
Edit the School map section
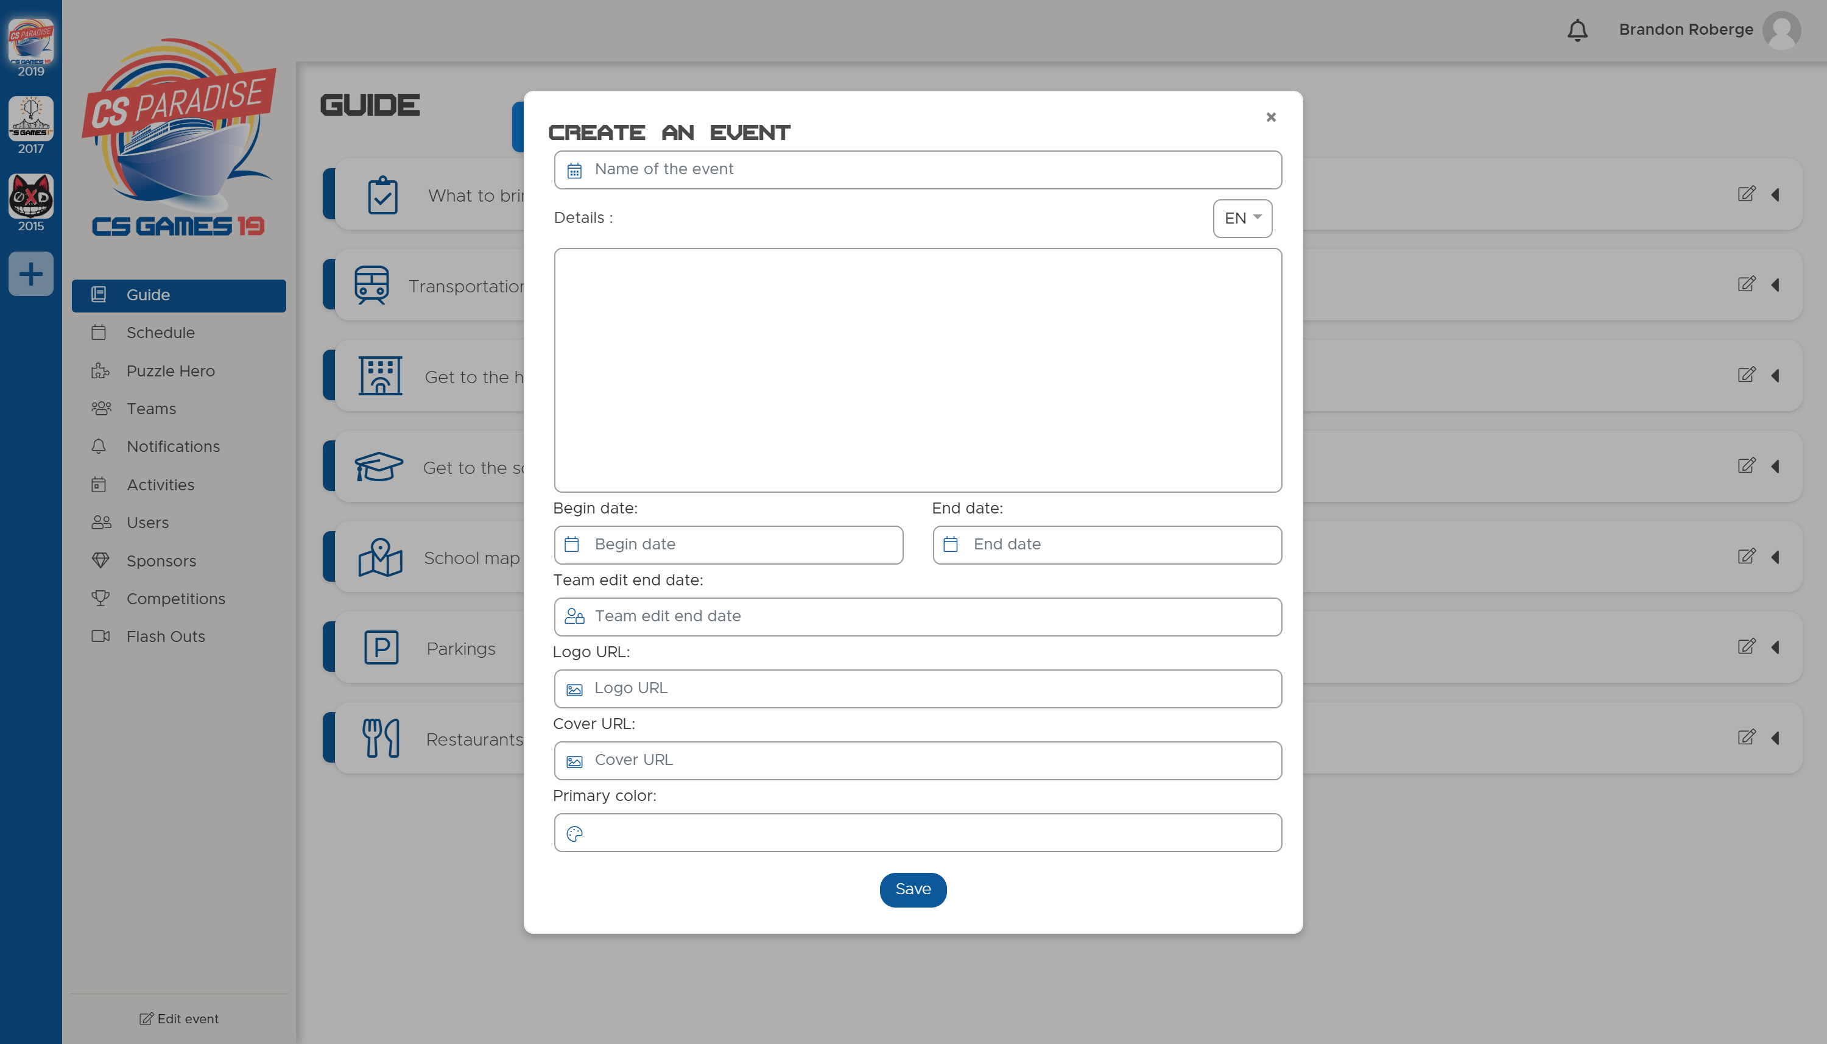coord(1747,556)
